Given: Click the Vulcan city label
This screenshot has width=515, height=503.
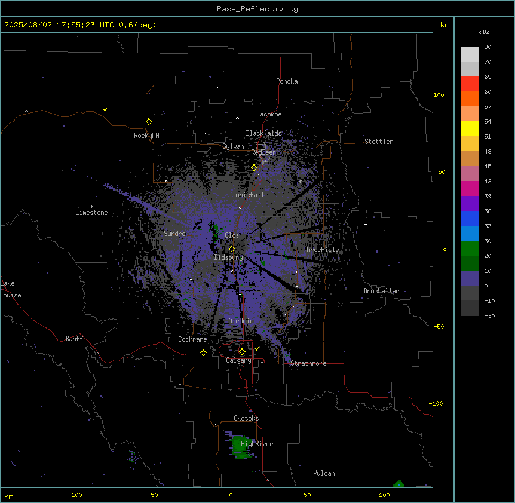Looking at the screenshot, I should click(324, 473).
